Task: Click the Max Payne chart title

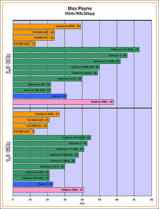Action: (79, 9)
